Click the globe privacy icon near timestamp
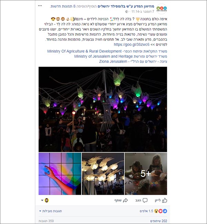 pyautogui.click(x=127, y=12)
